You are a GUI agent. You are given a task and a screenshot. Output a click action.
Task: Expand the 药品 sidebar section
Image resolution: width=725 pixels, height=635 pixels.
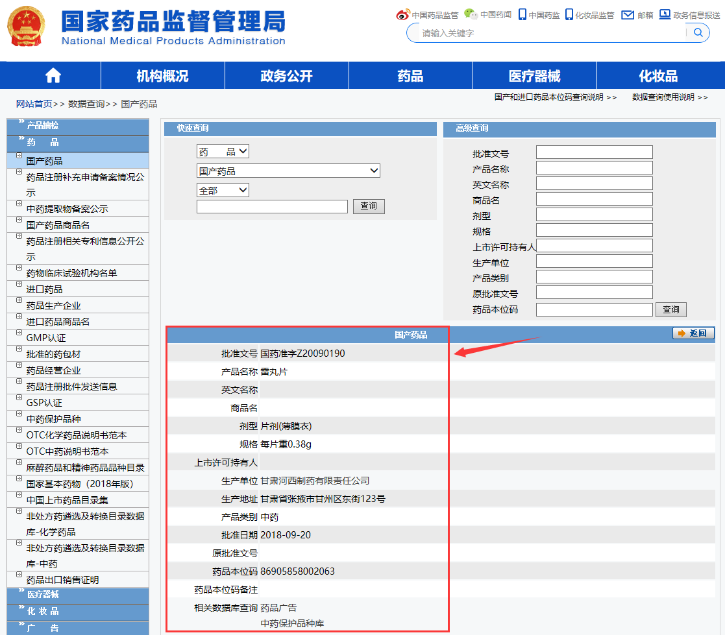coord(78,143)
